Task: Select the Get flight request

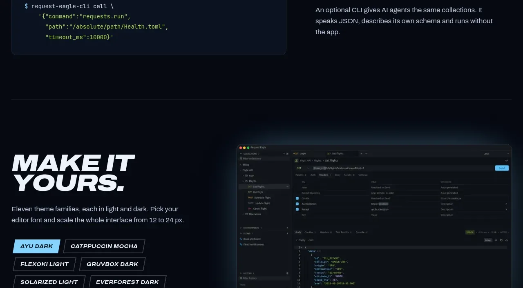Action: click(x=264, y=192)
